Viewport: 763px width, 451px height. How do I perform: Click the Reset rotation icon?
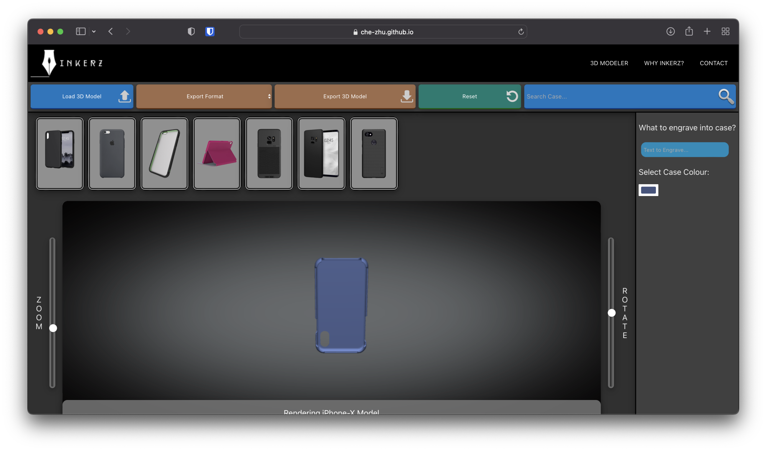click(511, 96)
